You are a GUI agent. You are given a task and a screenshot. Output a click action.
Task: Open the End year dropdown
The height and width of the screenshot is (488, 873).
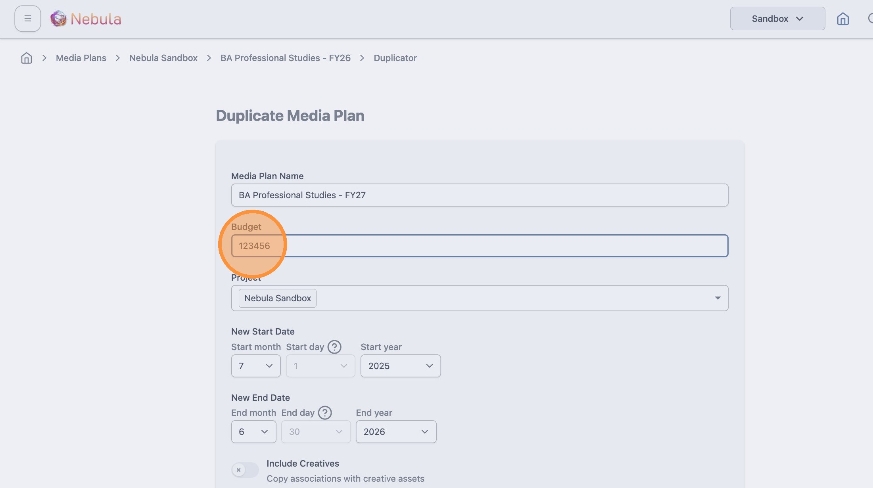[396, 432]
